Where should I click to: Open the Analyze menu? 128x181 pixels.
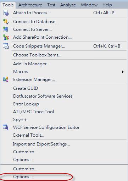tap(68, 5)
